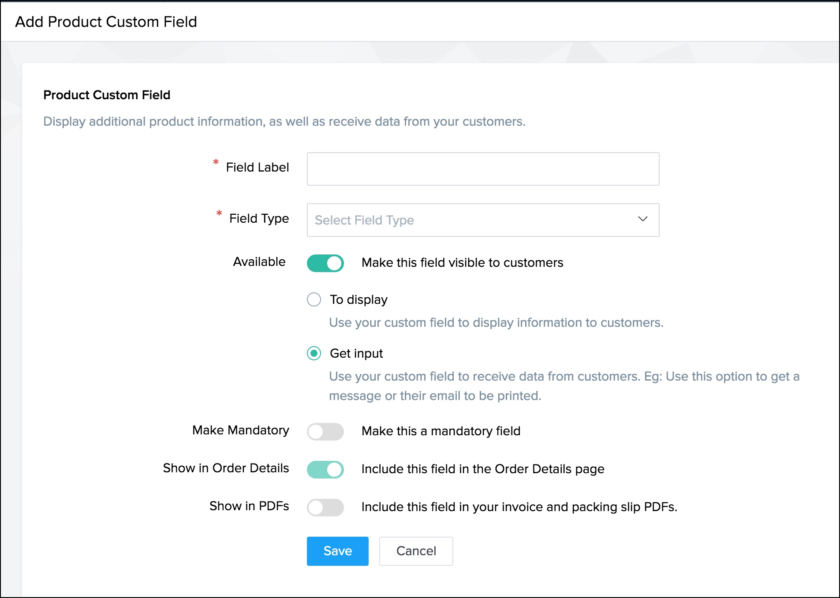Viewport: 840px width, 598px height.
Task: Disable the Available toggle switch
Action: pos(325,263)
